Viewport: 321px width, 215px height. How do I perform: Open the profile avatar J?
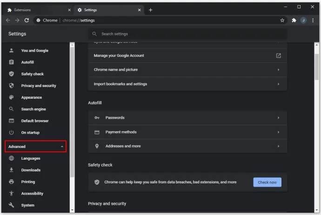pos(303,20)
